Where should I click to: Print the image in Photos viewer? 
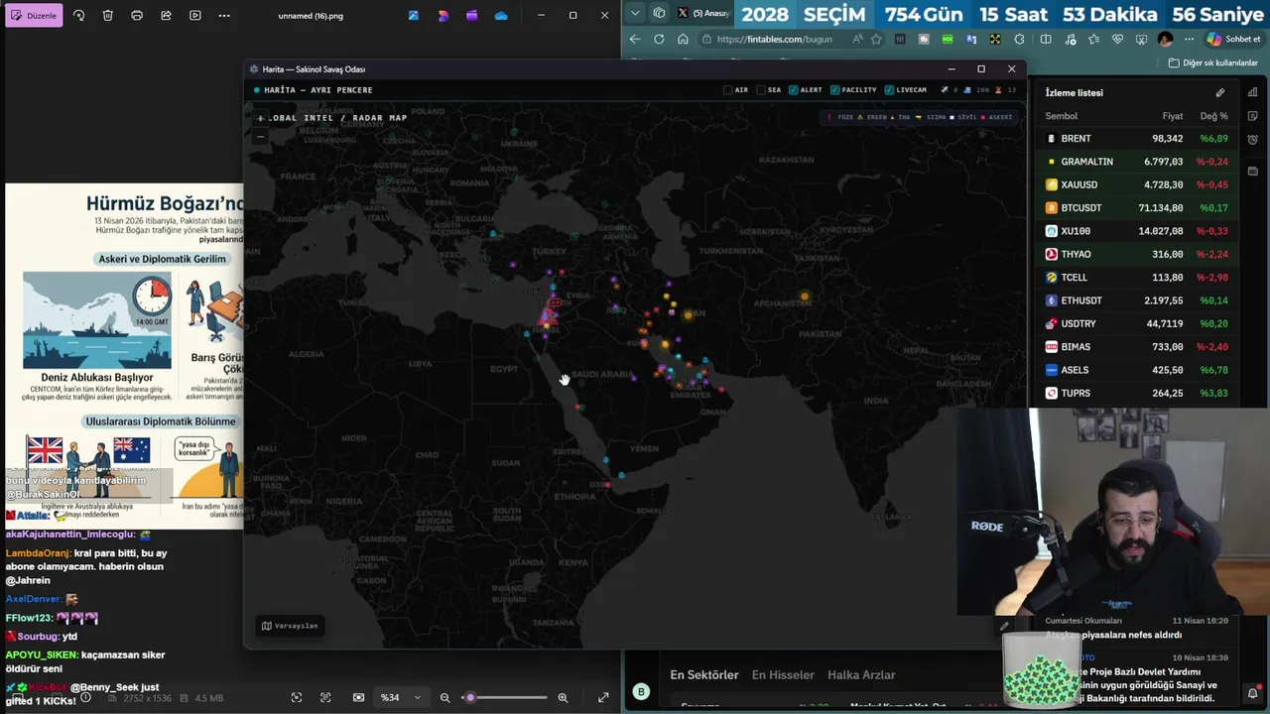pos(137,16)
